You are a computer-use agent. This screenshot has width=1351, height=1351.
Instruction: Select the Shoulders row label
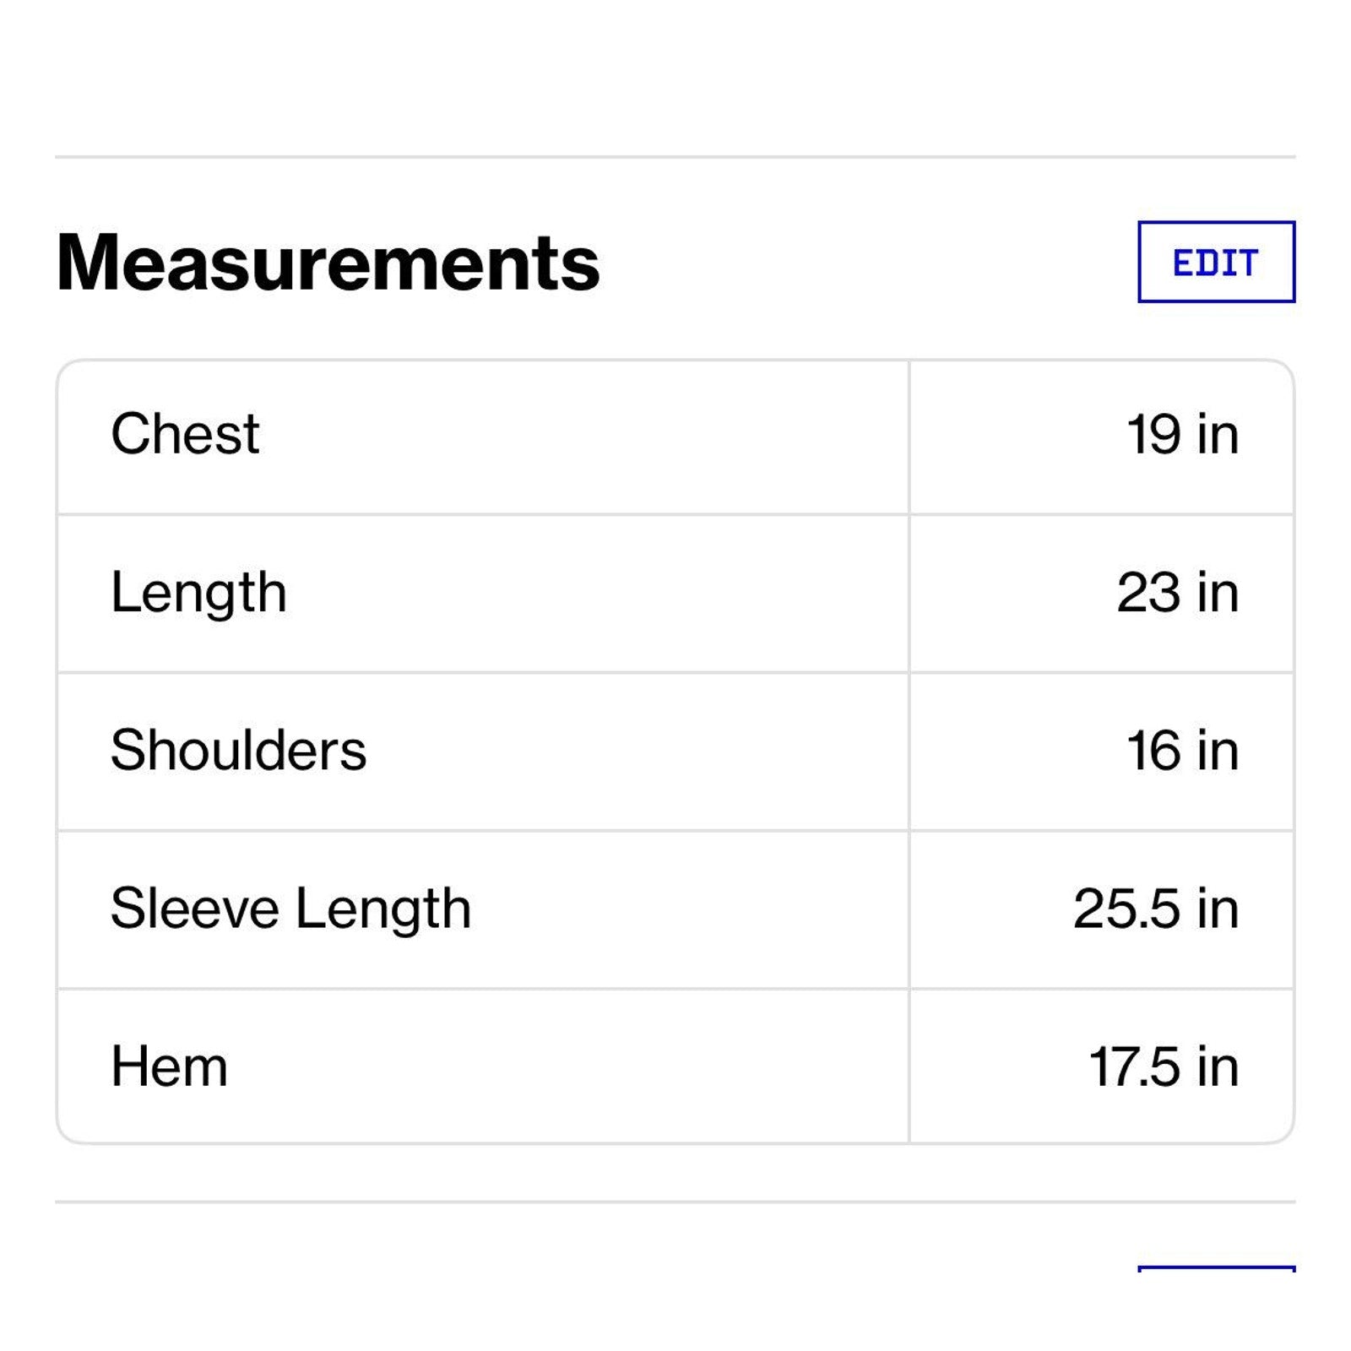click(238, 750)
